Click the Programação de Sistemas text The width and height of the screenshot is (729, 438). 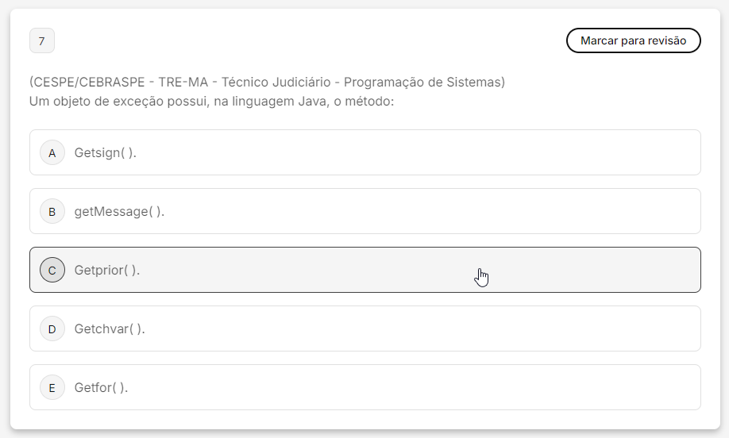pos(423,82)
